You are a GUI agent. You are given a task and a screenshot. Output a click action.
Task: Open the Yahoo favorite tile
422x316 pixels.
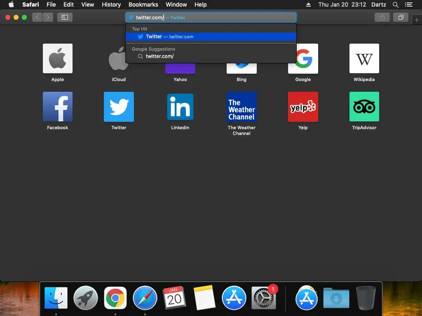coord(180,68)
